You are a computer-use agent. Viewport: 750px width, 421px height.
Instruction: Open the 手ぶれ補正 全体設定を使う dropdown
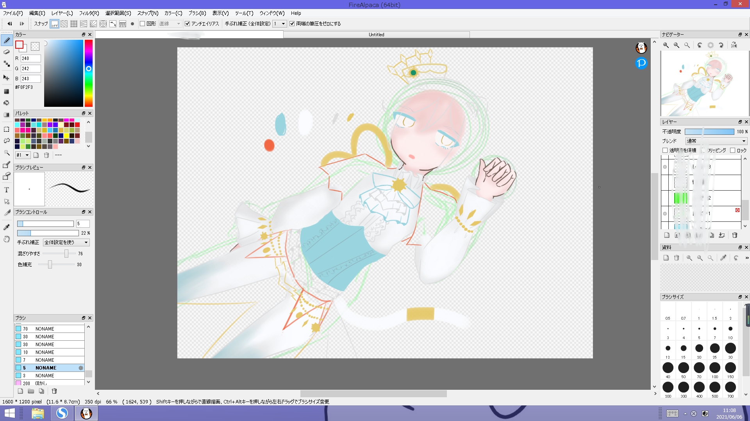66,242
